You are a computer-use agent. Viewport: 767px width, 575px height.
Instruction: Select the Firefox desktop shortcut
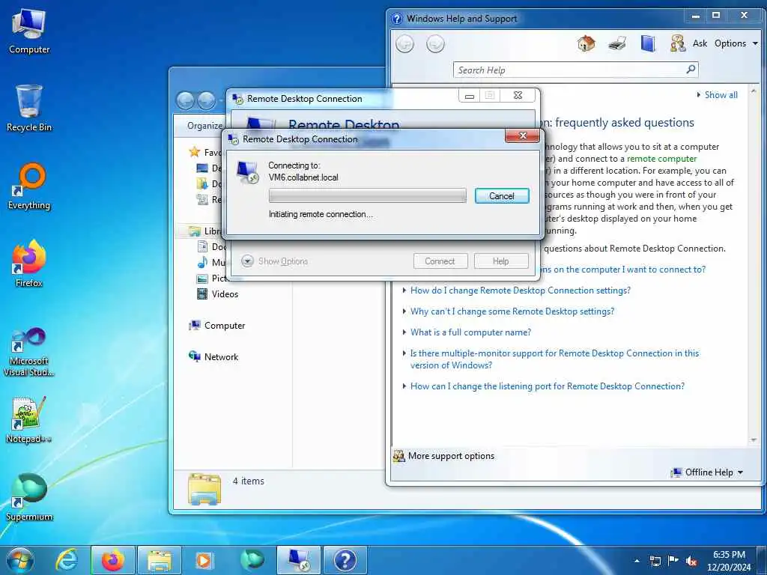point(29,264)
